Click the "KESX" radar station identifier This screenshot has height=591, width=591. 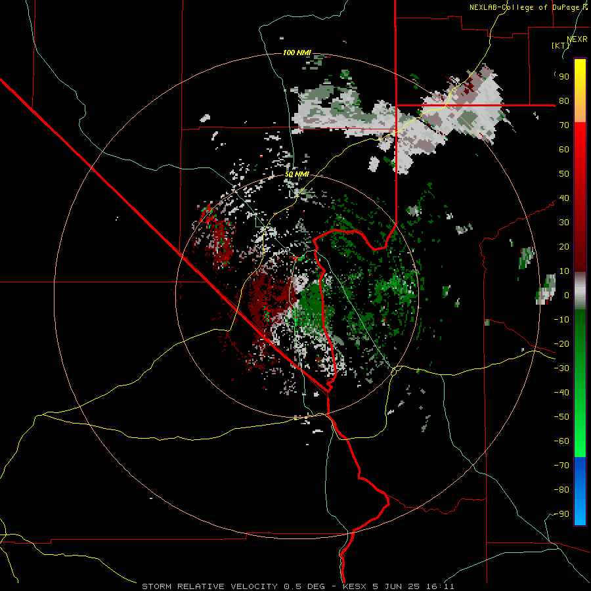(x=355, y=586)
